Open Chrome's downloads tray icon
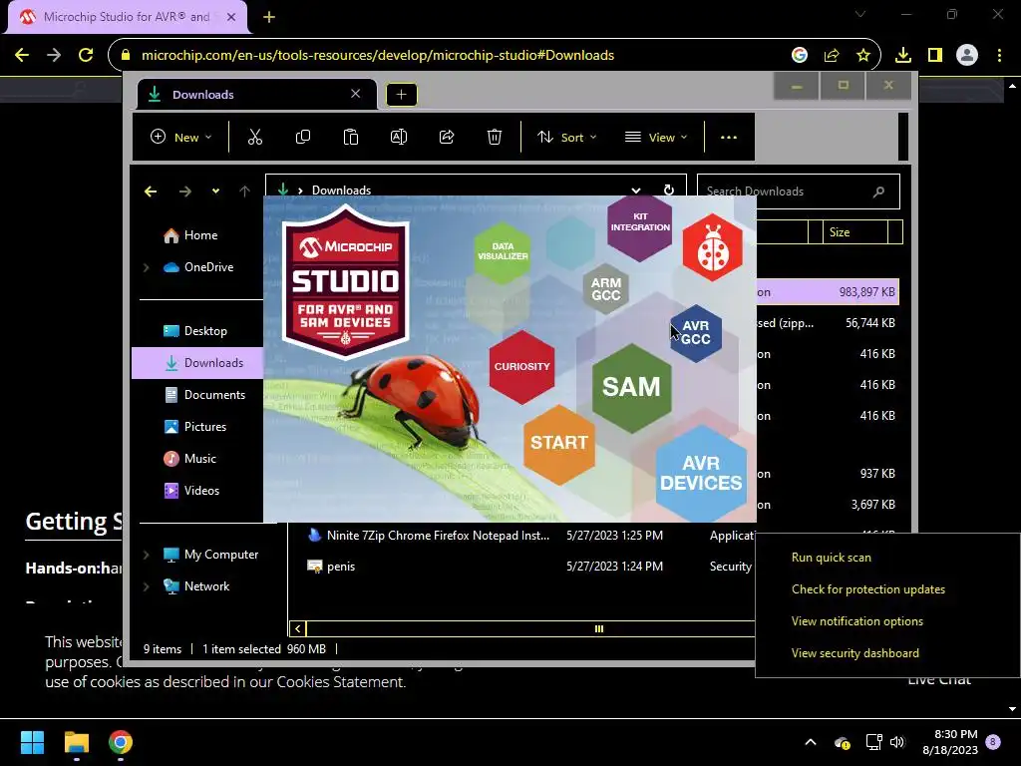 pos(903,55)
